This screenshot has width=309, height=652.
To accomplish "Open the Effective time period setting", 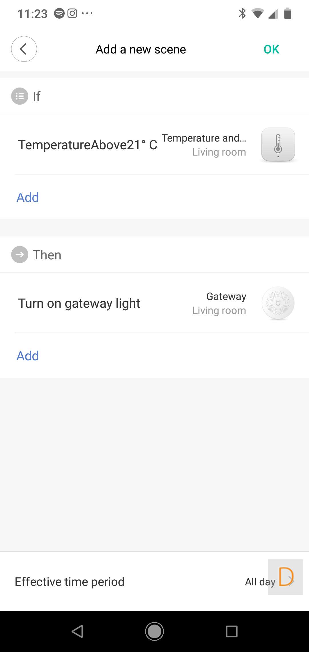I will pyautogui.click(x=70, y=582).
